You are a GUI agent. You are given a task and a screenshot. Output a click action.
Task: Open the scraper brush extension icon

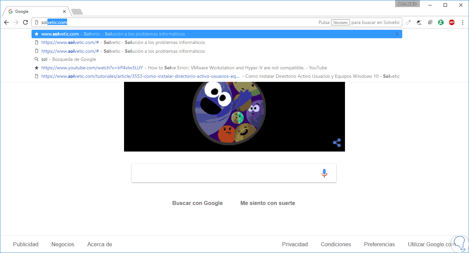pyautogui.click(x=408, y=22)
